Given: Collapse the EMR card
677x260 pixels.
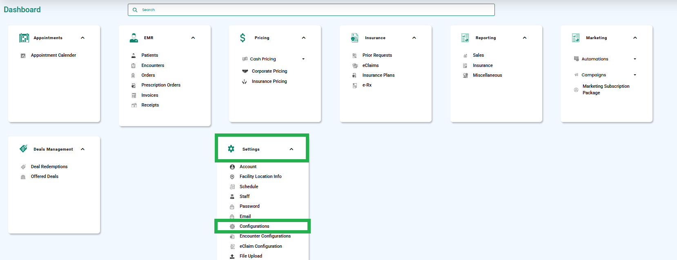Looking at the screenshot, I should click(193, 38).
